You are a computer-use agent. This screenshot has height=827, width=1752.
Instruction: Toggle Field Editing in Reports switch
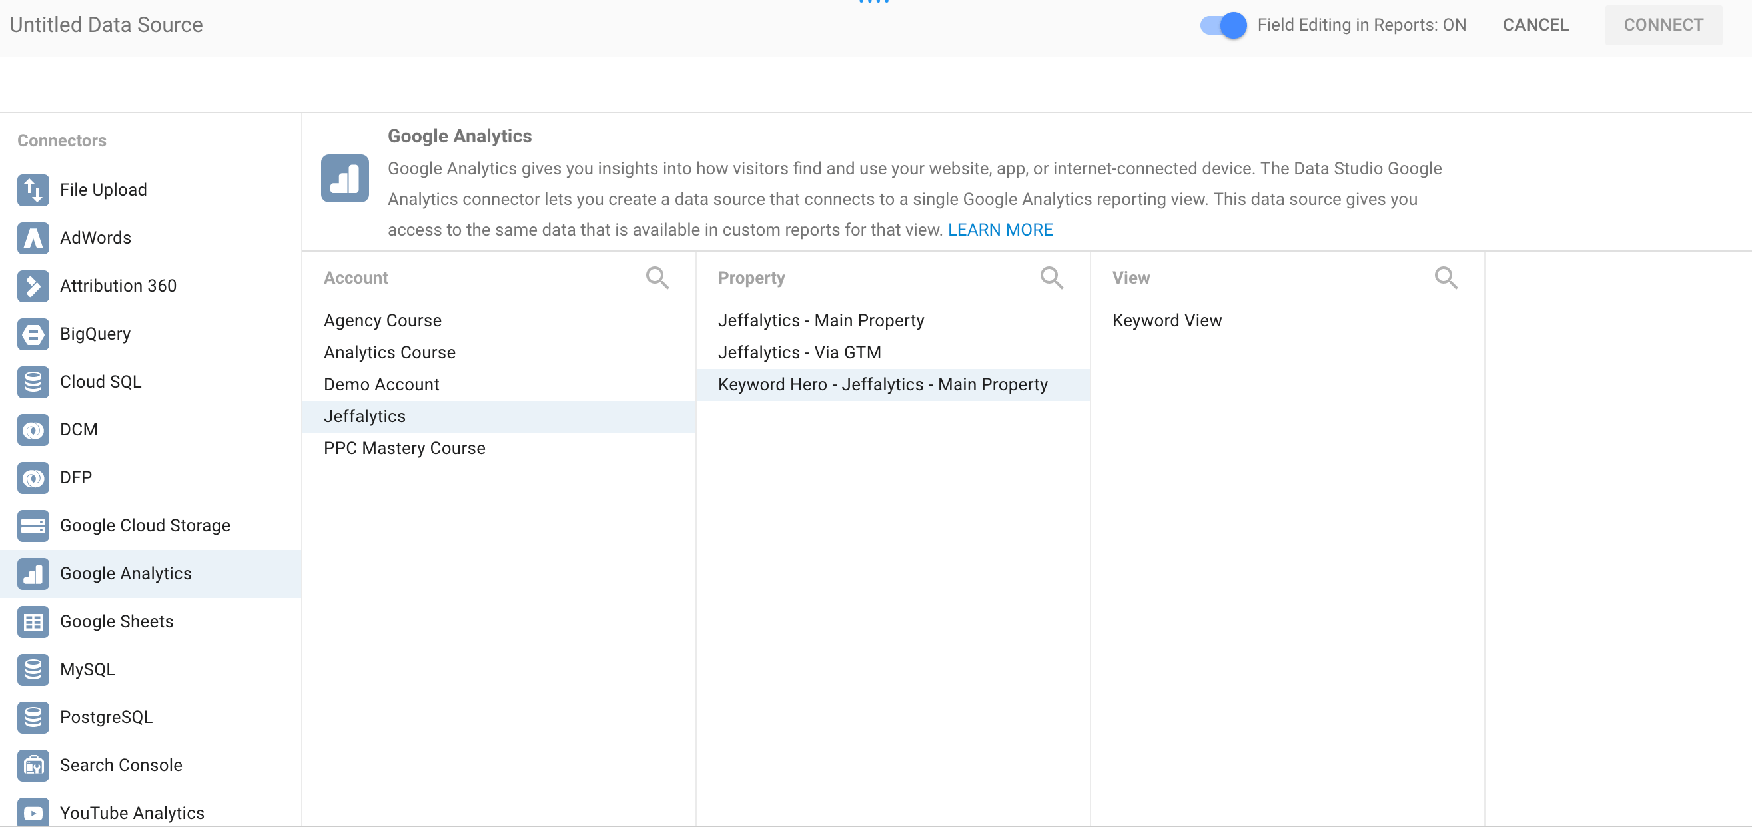pyautogui.click(x=1223, y=25)
